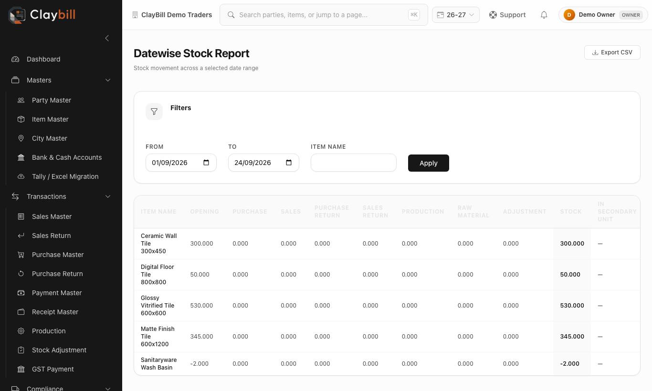Open the 26-27 financial year dropdown

tap(456, 15)
